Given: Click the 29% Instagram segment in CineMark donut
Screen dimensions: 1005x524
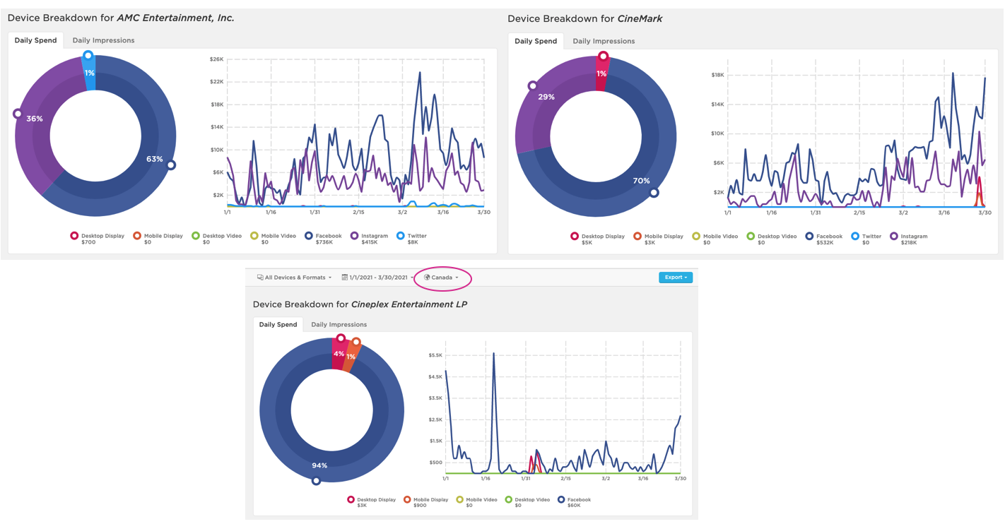Looking at the screenshot, I should [546, 97].
